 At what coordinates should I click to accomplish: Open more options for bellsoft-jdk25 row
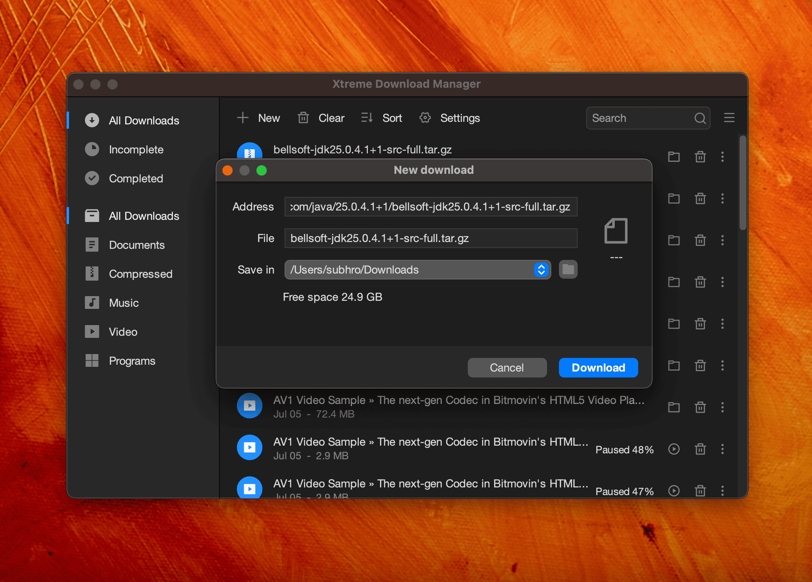[x=723, y=157]
